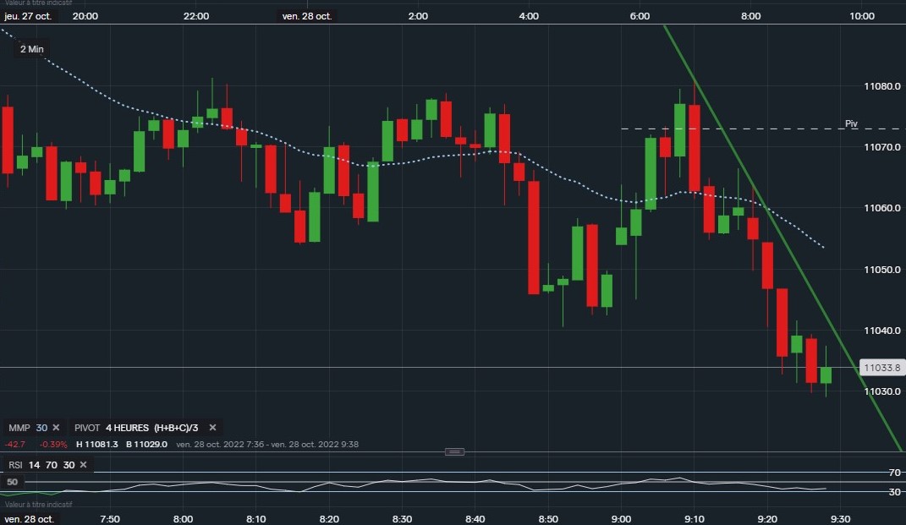Click the H 11081.3 high value

coord(97,444)
